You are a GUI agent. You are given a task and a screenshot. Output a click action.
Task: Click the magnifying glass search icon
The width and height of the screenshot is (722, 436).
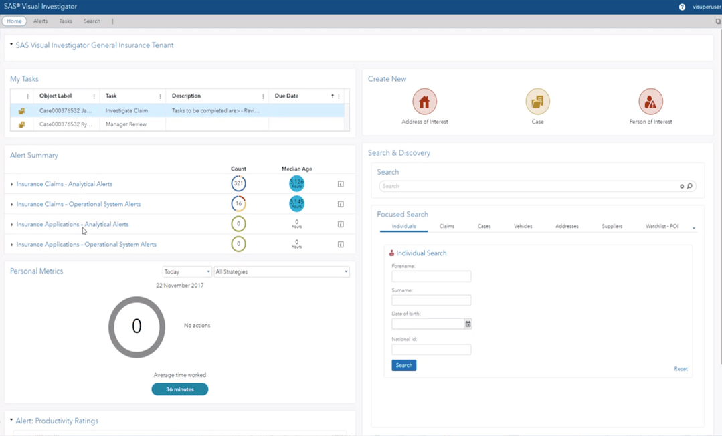coord(690,186)
